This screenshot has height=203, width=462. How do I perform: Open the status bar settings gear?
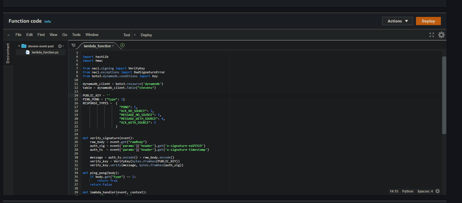[438, 191]
